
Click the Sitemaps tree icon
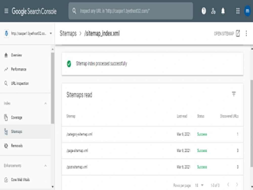click(6, 131)
